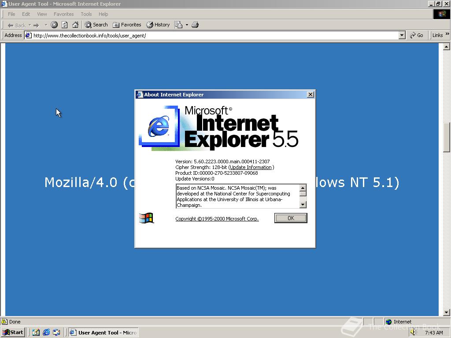Expand the Back history dropdown arrow
The image size is (451, 338).
point(30,25)
